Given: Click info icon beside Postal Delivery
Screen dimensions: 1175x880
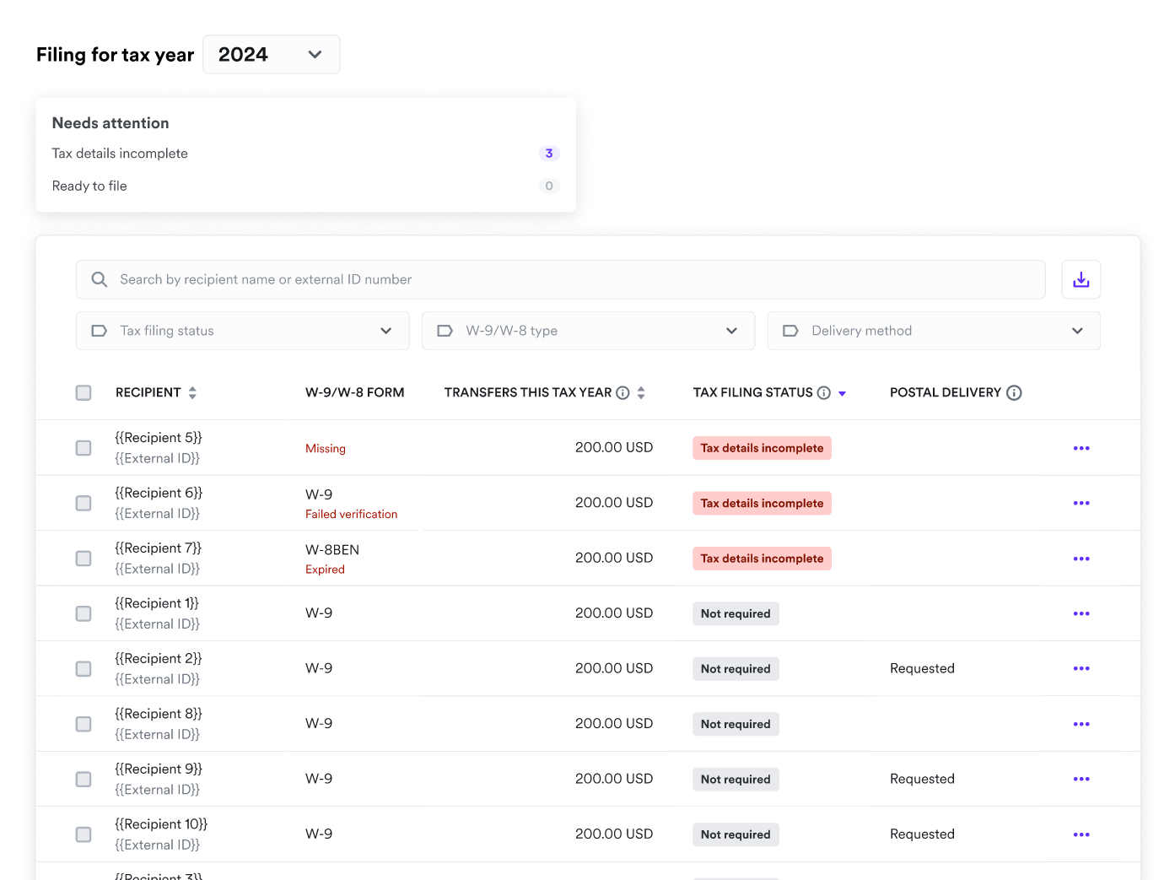Looking at the screenshot, I should click(1014, 392).
